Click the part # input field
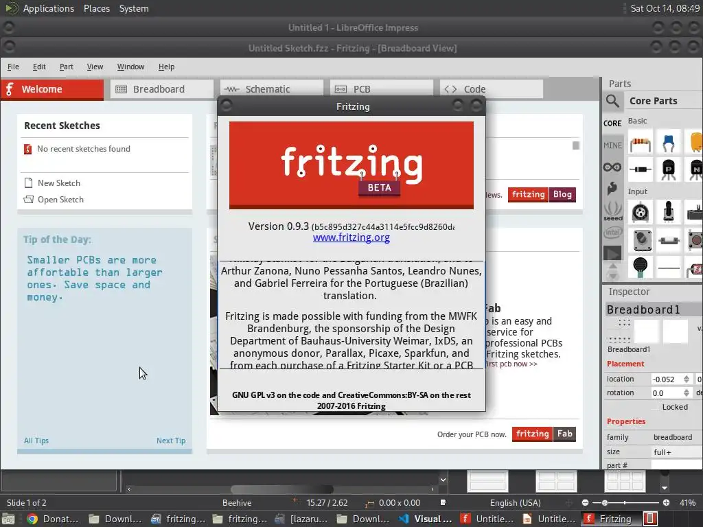Screen dimensions: 703x527 point(676,465)
